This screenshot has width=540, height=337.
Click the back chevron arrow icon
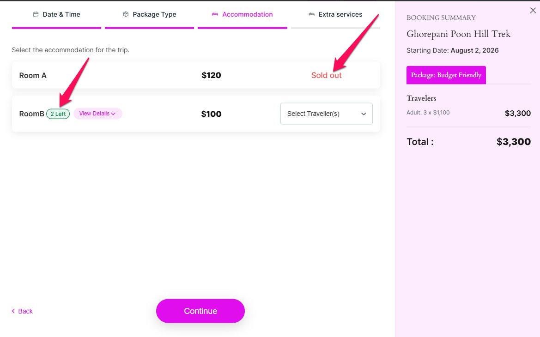(x=13, y=311)
